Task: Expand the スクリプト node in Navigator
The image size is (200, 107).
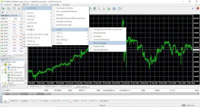Action: tap(2, 83)
